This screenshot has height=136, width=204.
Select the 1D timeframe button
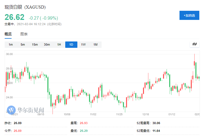(x=71, y=45)
